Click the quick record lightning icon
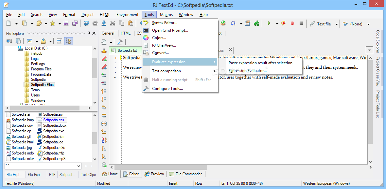 click(284, 23)
